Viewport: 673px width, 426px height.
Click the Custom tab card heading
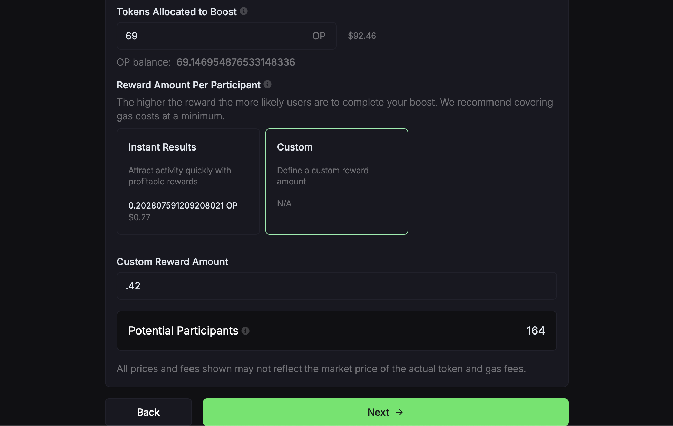click(294, 147)
